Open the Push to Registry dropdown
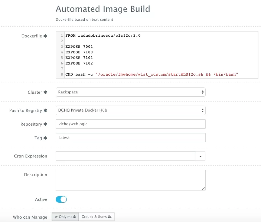The width and height of the screenshot is (261, 222). (x=131, y=110)
